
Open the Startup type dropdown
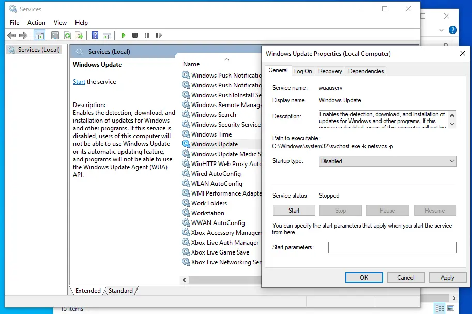coord(387,161)
